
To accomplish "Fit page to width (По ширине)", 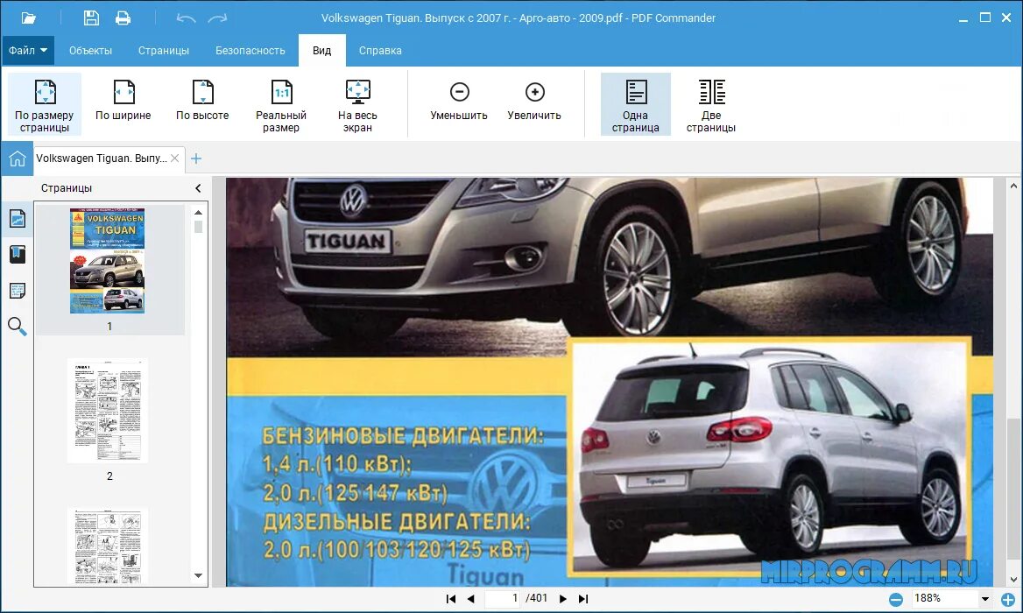I will click(123, 101).
